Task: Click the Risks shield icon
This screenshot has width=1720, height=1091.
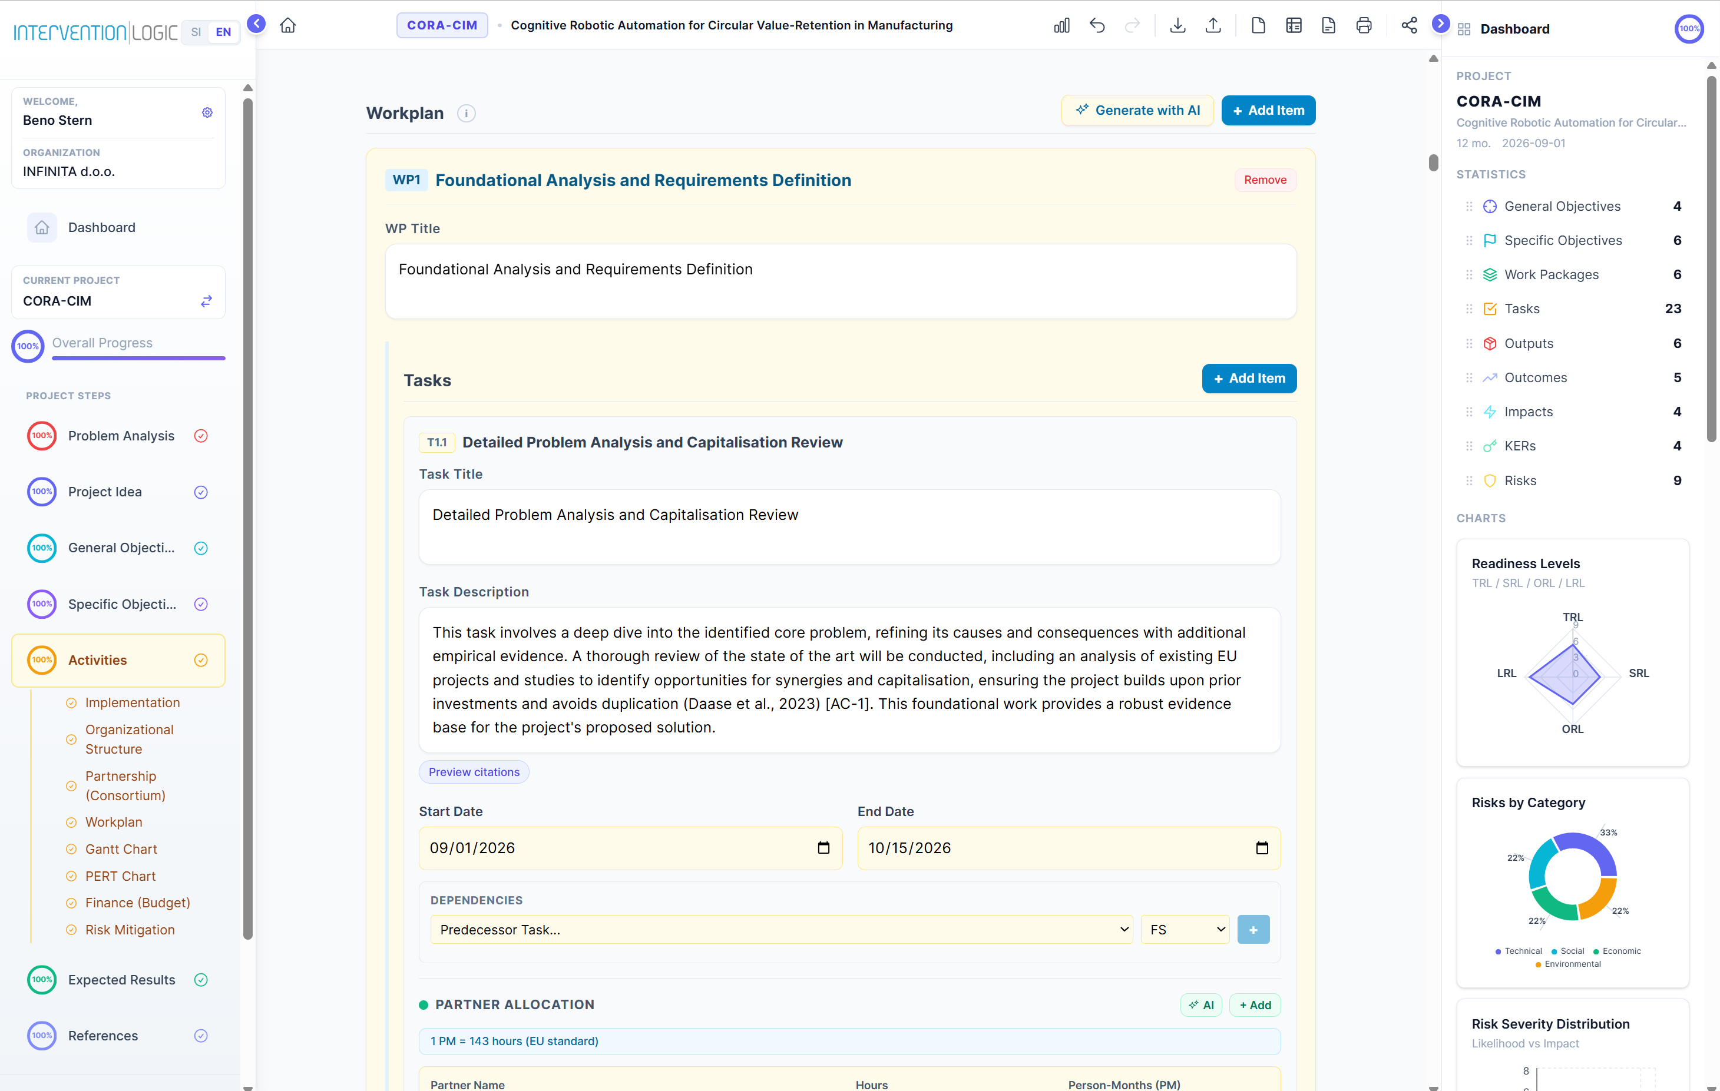Action: (x=1490, y=480)
